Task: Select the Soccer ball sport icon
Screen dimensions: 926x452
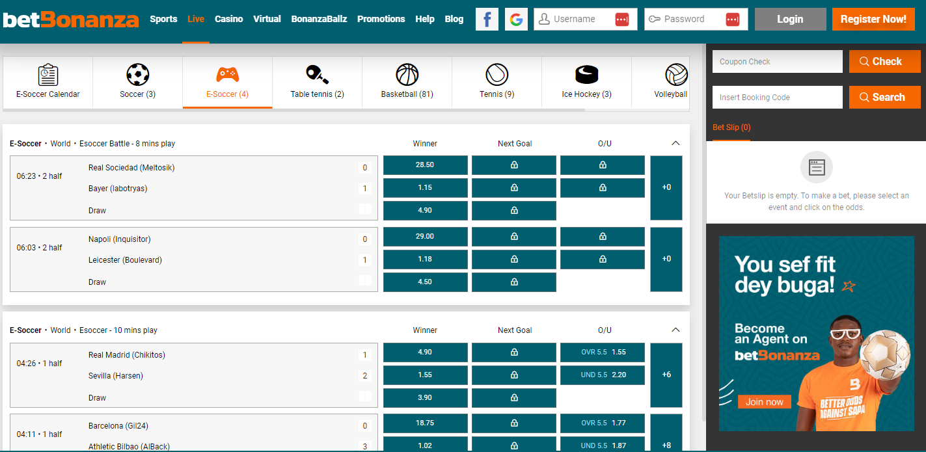Action: pos(137,75)
